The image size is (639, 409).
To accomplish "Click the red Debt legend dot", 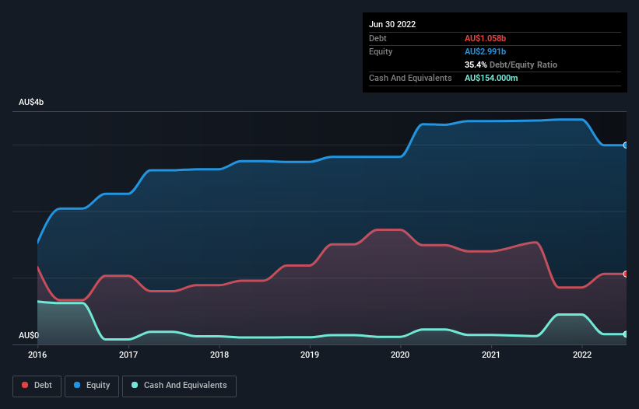I will 25,385.
